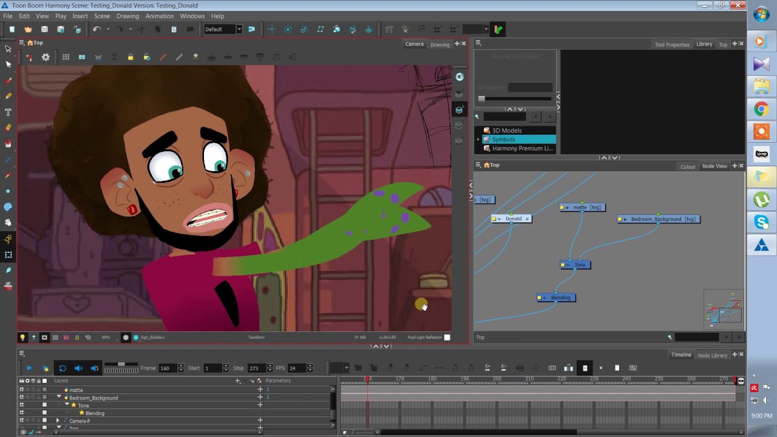This screenshot has width=777, height=437.
Task: Click the Rotate tool icon in top toolbar
Action: click(288, 29)
